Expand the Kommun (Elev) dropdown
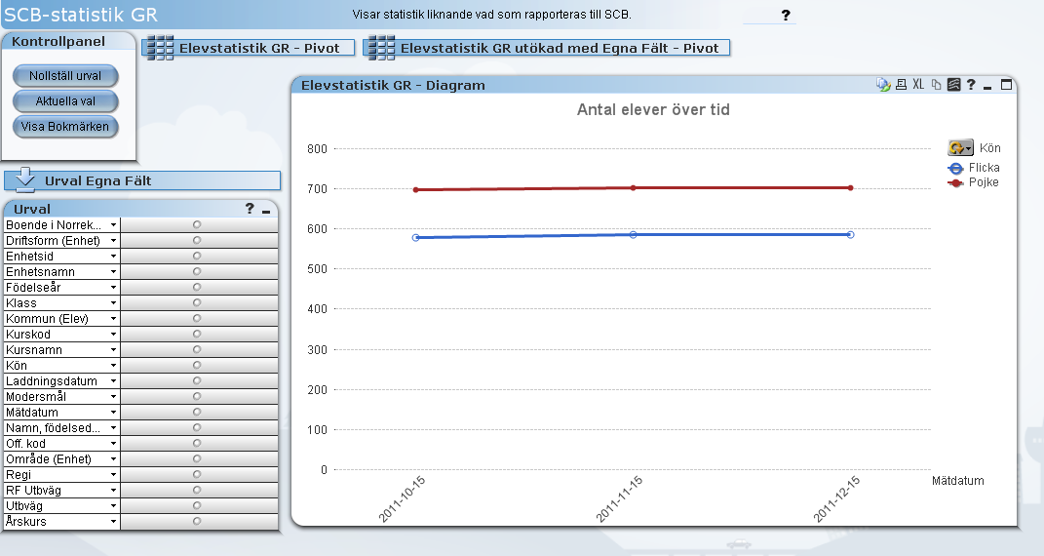 pyautogui.click(x=113, y=319)
